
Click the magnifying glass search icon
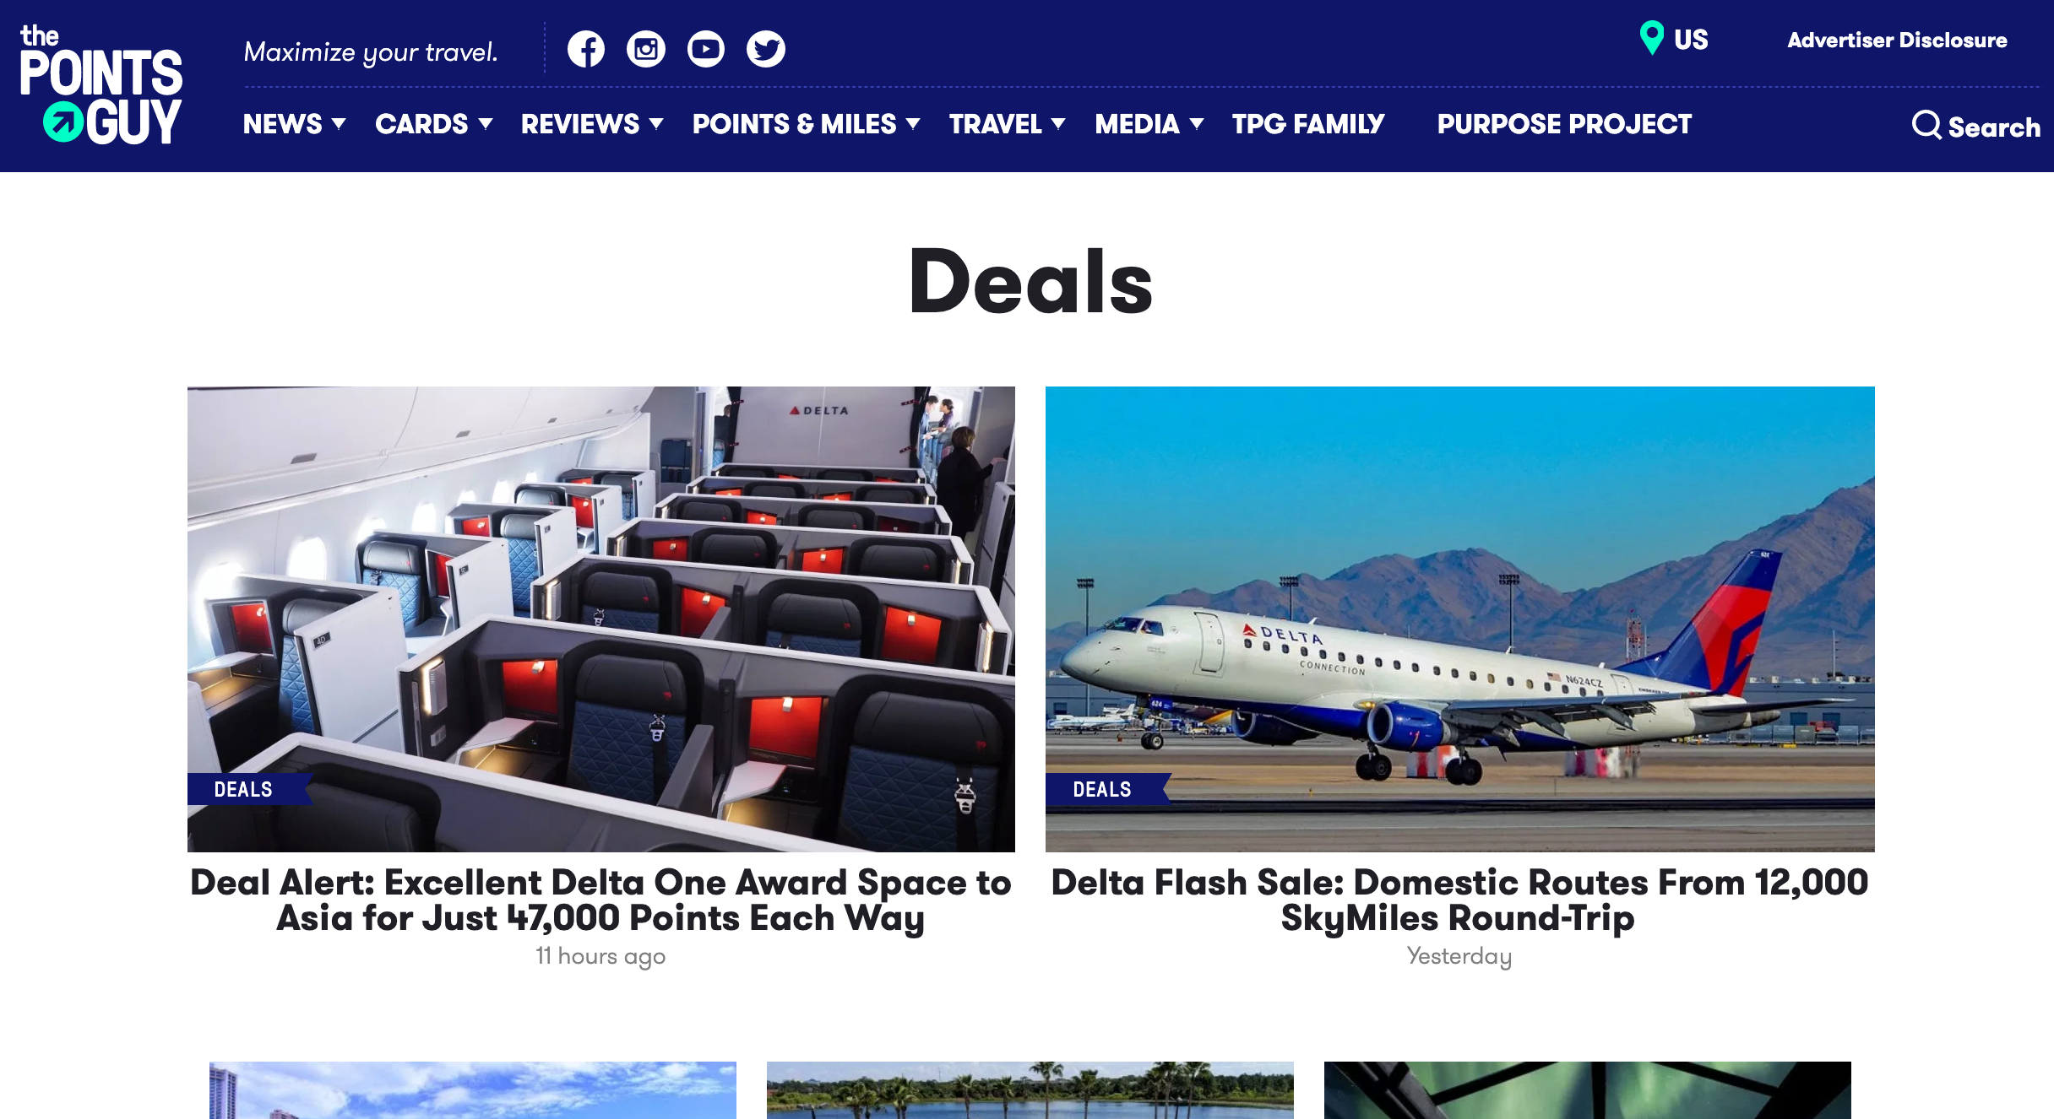1926,125
